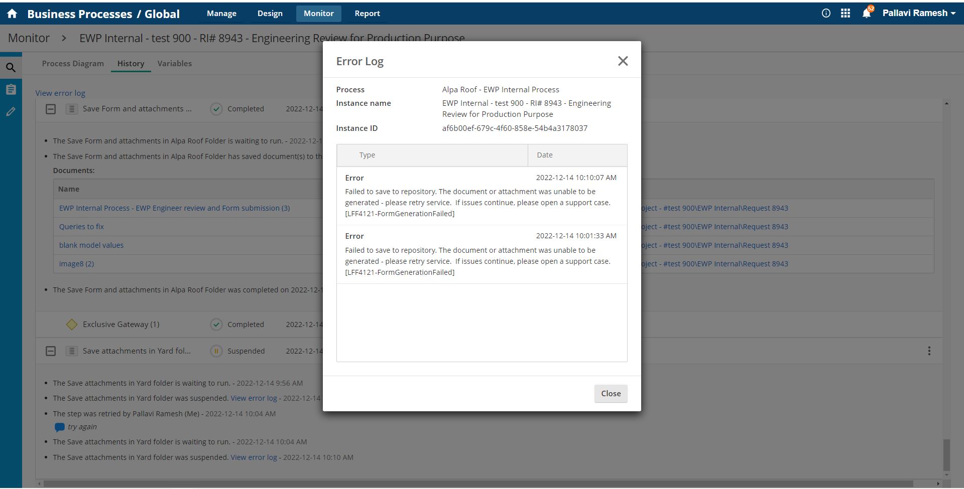
Task: Open the info help icon
Action: coord(826,14)
